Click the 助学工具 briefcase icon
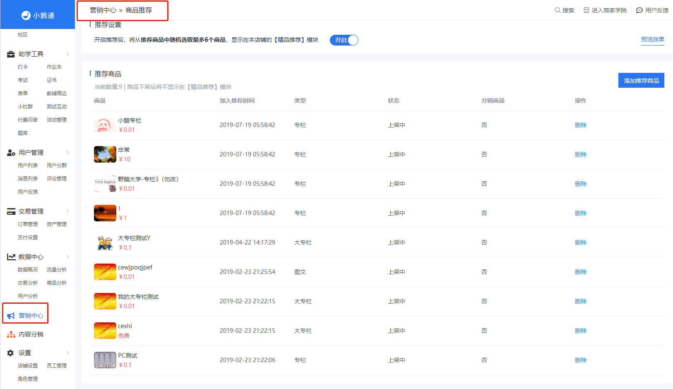Image resolution: width=673 pixels, height=389 pixels. (11, 54)
